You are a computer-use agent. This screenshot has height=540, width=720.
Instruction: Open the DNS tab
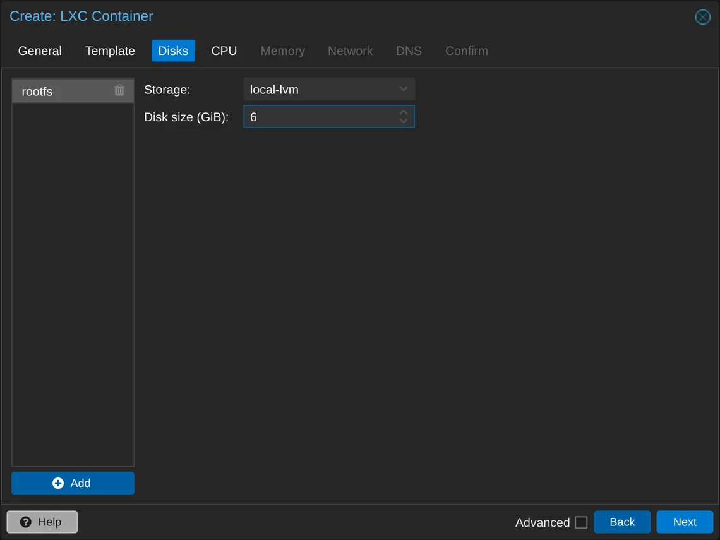coord(409,51)
